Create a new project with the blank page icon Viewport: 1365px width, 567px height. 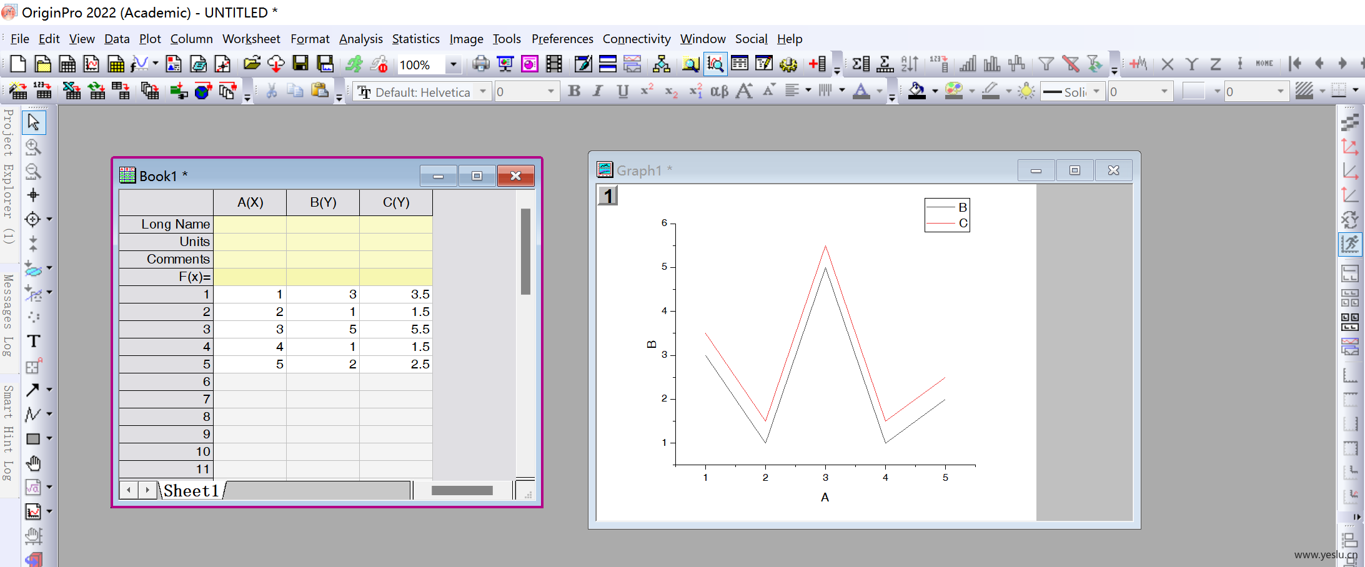pyautogui.click(x=18, y=64)
